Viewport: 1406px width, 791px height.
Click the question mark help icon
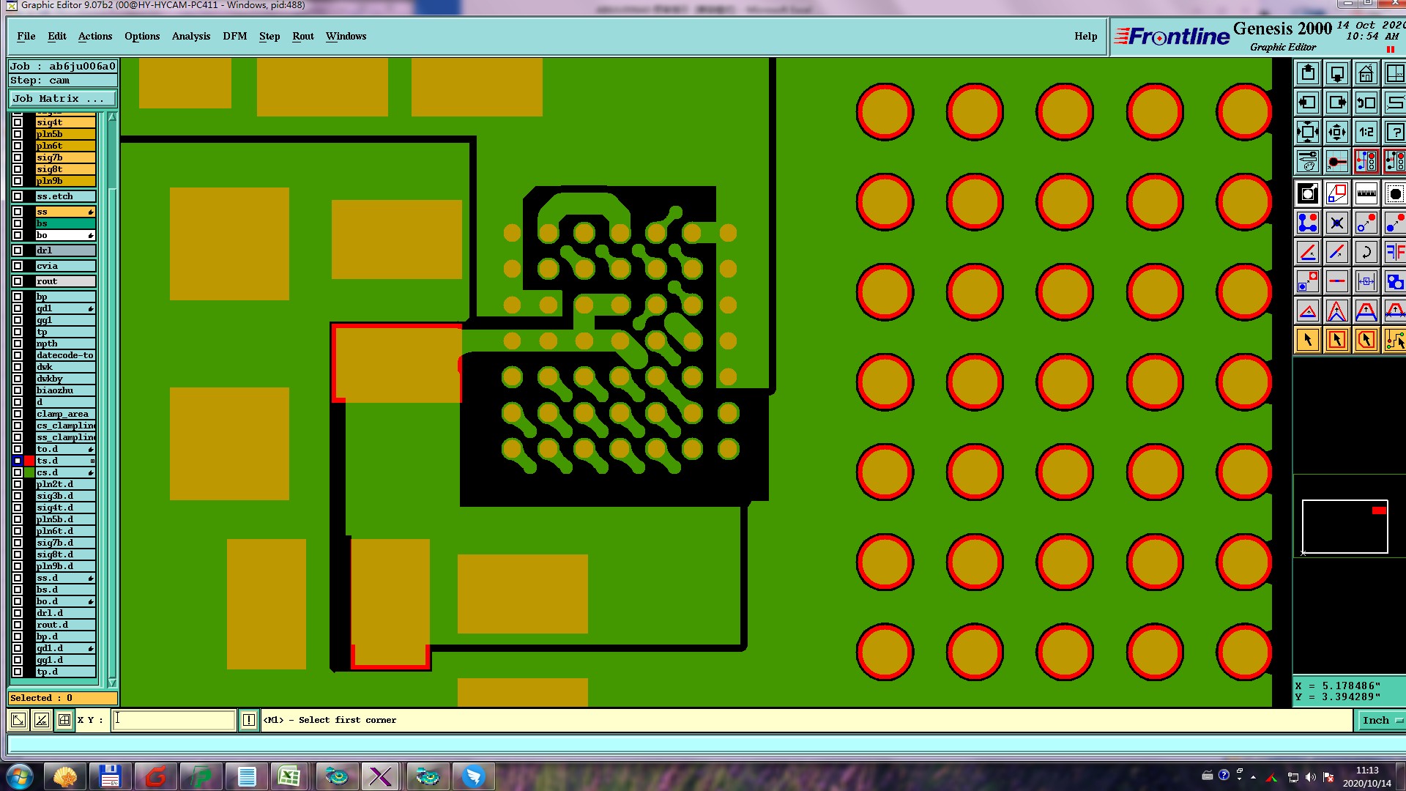[x=1394, y=133]
